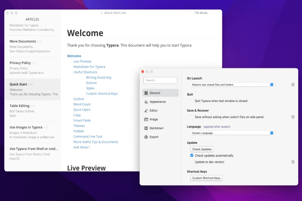Image resolution: width=302 pixels, height=201 pixels.
Task: Click the Image picture icon
Action: 146,119
